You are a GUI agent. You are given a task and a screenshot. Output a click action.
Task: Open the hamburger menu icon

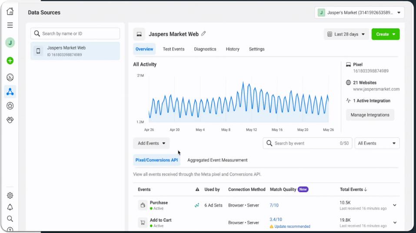pos(10,25)
